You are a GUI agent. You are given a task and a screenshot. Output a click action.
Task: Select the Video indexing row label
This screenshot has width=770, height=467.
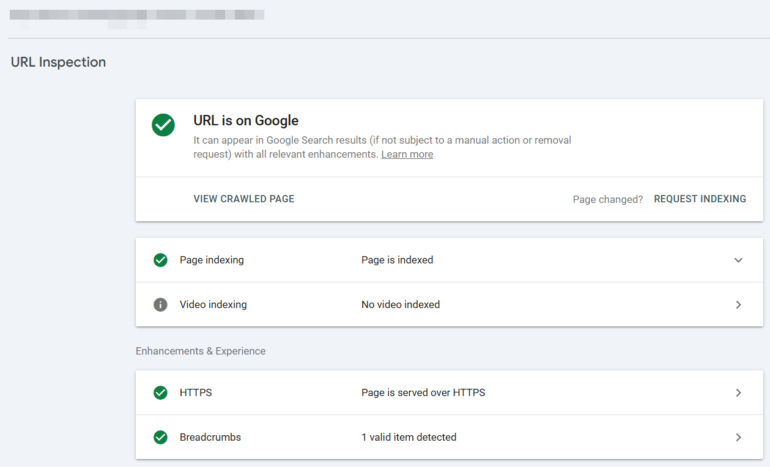[213, 304]
